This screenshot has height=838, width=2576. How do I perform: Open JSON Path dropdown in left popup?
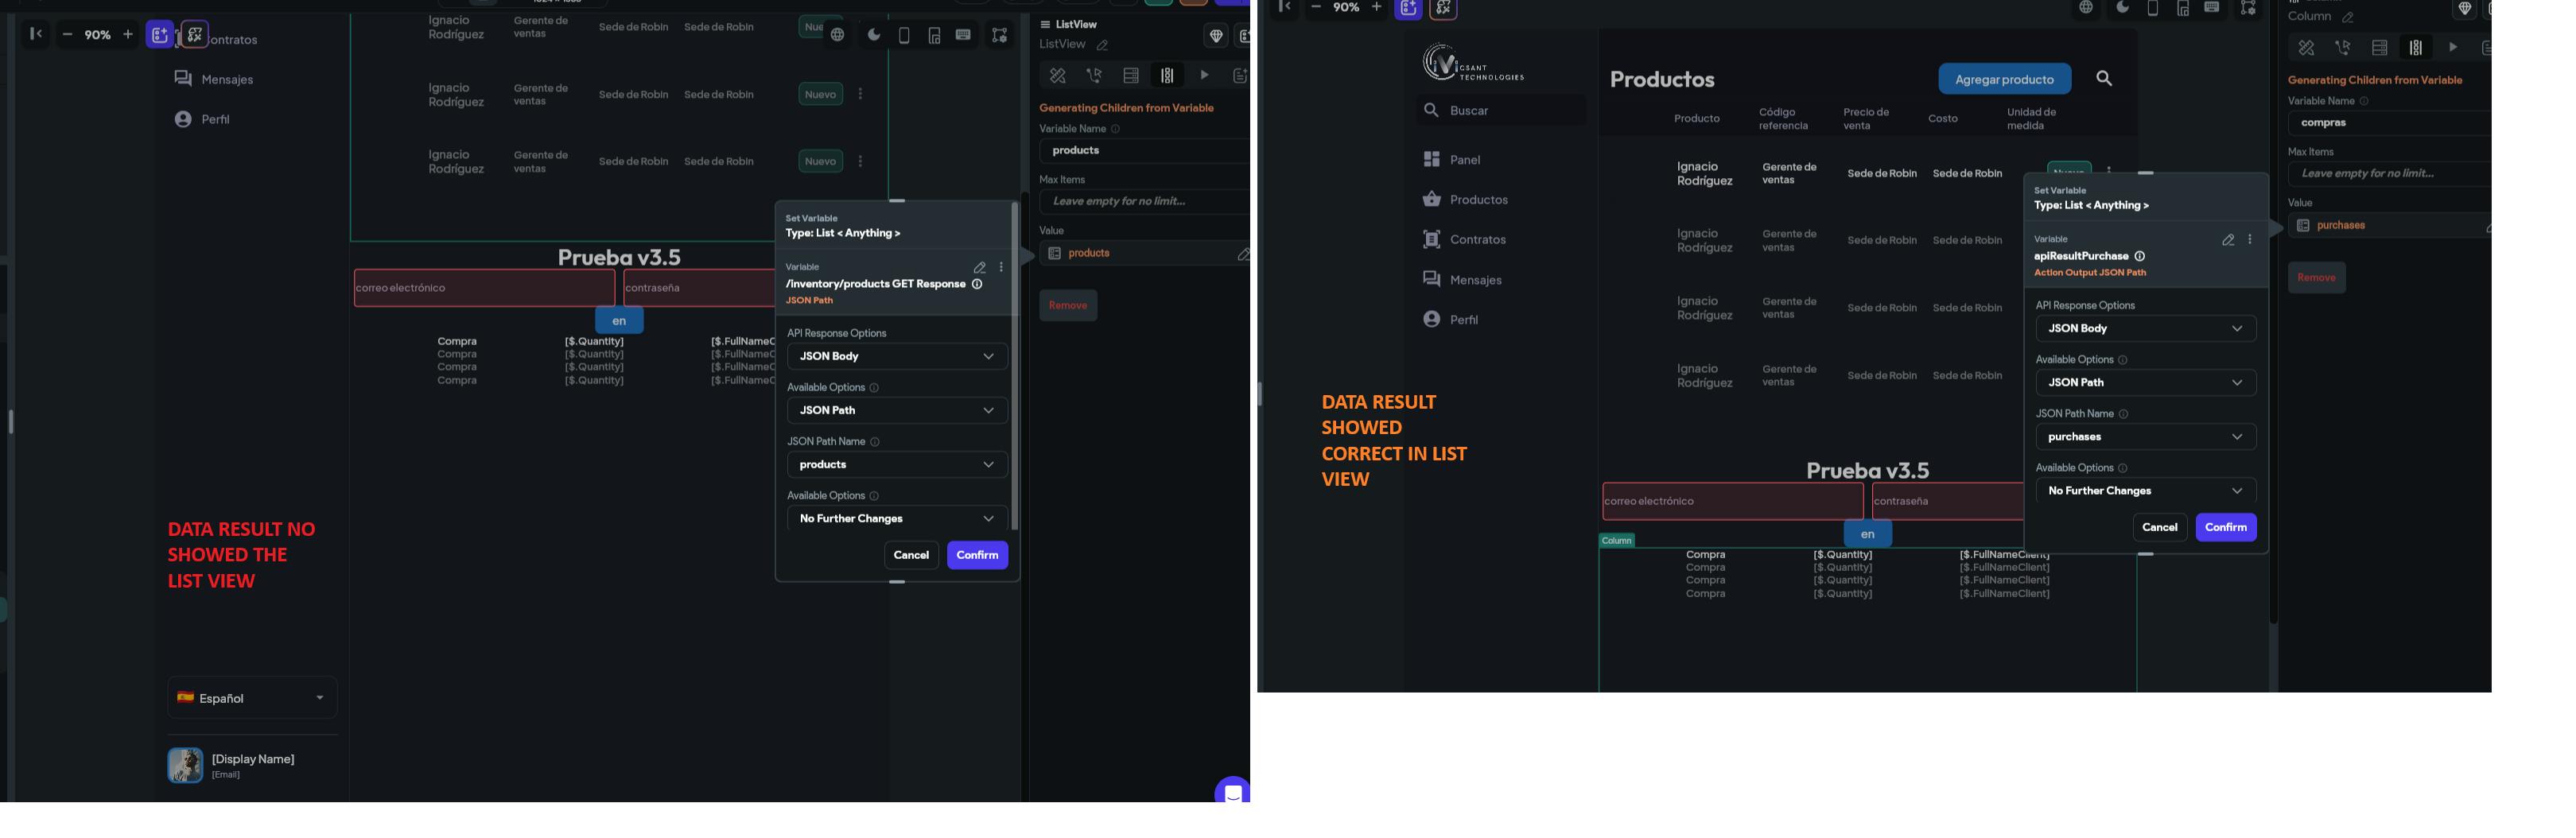click(x=897, y=410)
